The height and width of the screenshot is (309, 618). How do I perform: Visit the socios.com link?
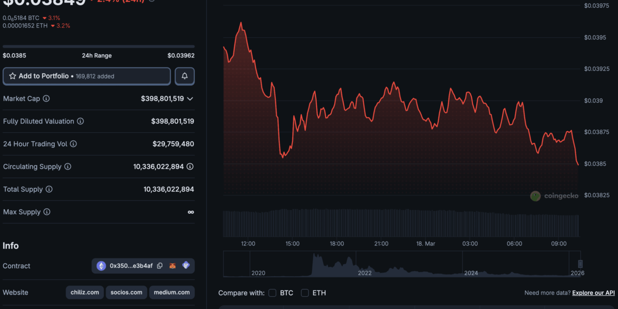[126, 292]
